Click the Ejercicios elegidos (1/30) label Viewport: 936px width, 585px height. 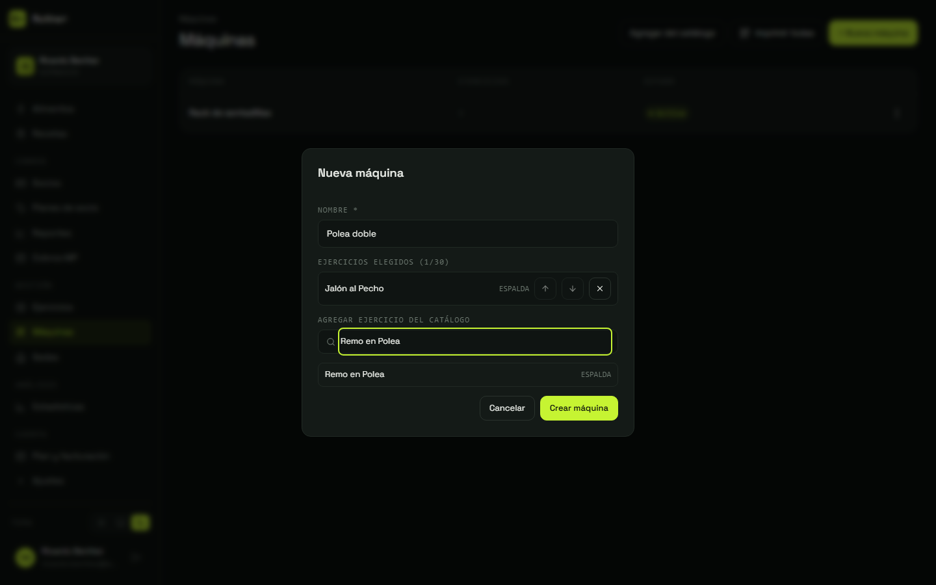[x=383, y=262]
